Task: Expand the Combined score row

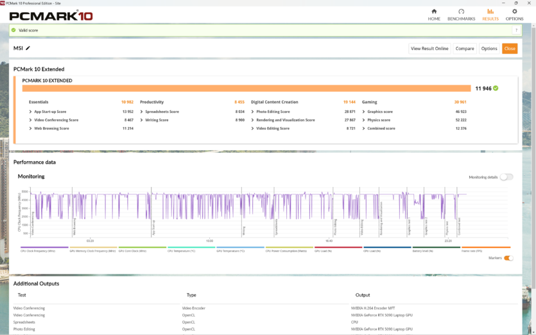Action: click(364, 128)
